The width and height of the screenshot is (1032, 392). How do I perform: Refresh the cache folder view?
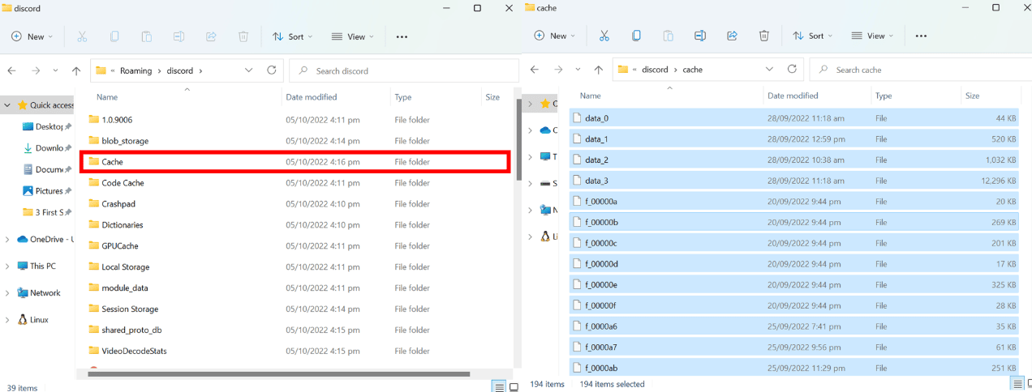tap(793, 70)
